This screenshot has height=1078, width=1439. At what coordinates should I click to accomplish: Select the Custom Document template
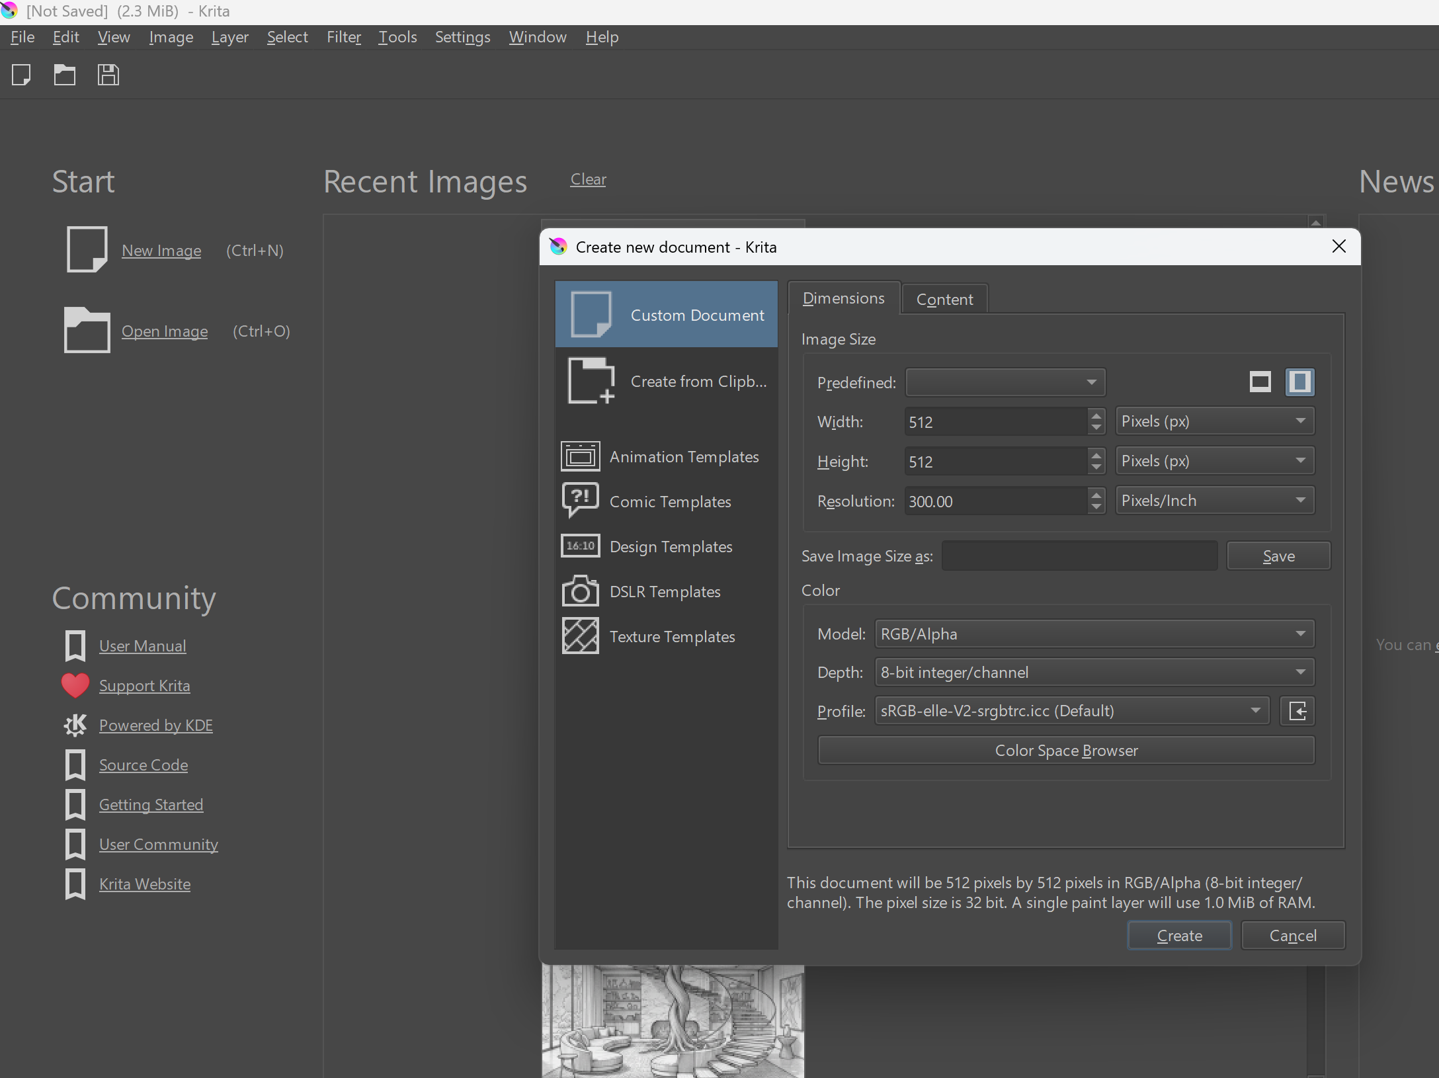tap(666, 314)
